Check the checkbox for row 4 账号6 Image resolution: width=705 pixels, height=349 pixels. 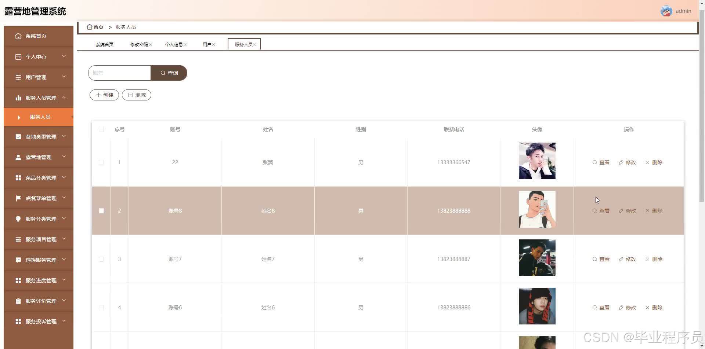click(101, 308)
